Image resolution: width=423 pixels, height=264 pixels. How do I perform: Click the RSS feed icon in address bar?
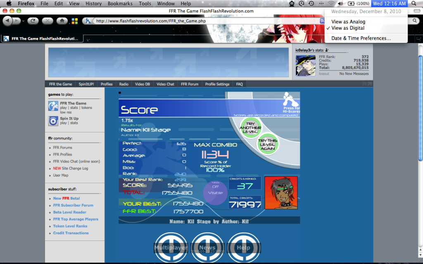pyautogui.click(x=322, y=21)
